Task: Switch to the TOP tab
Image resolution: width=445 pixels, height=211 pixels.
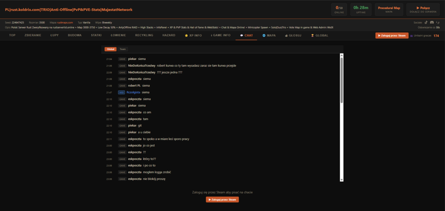Action: (x=12, y=35)
